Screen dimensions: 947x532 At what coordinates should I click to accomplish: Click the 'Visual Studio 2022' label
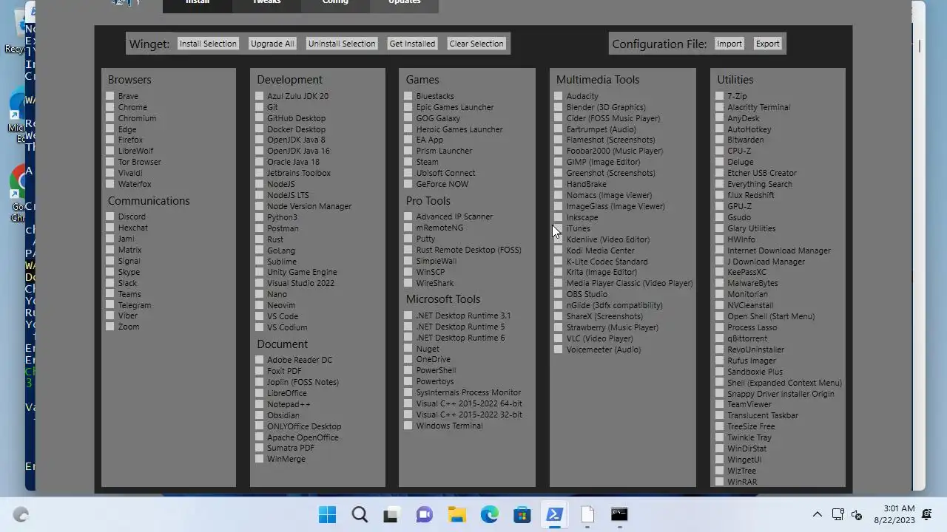[300, 283]
